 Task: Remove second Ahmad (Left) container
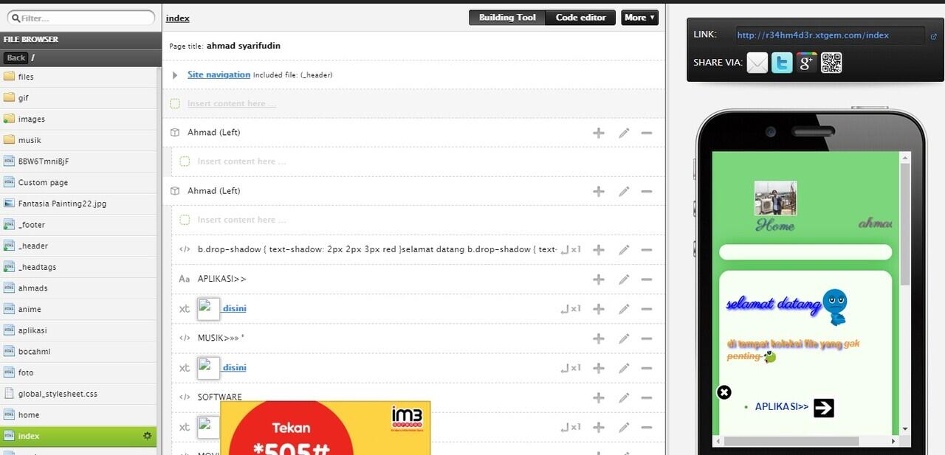tap(647, 191)
